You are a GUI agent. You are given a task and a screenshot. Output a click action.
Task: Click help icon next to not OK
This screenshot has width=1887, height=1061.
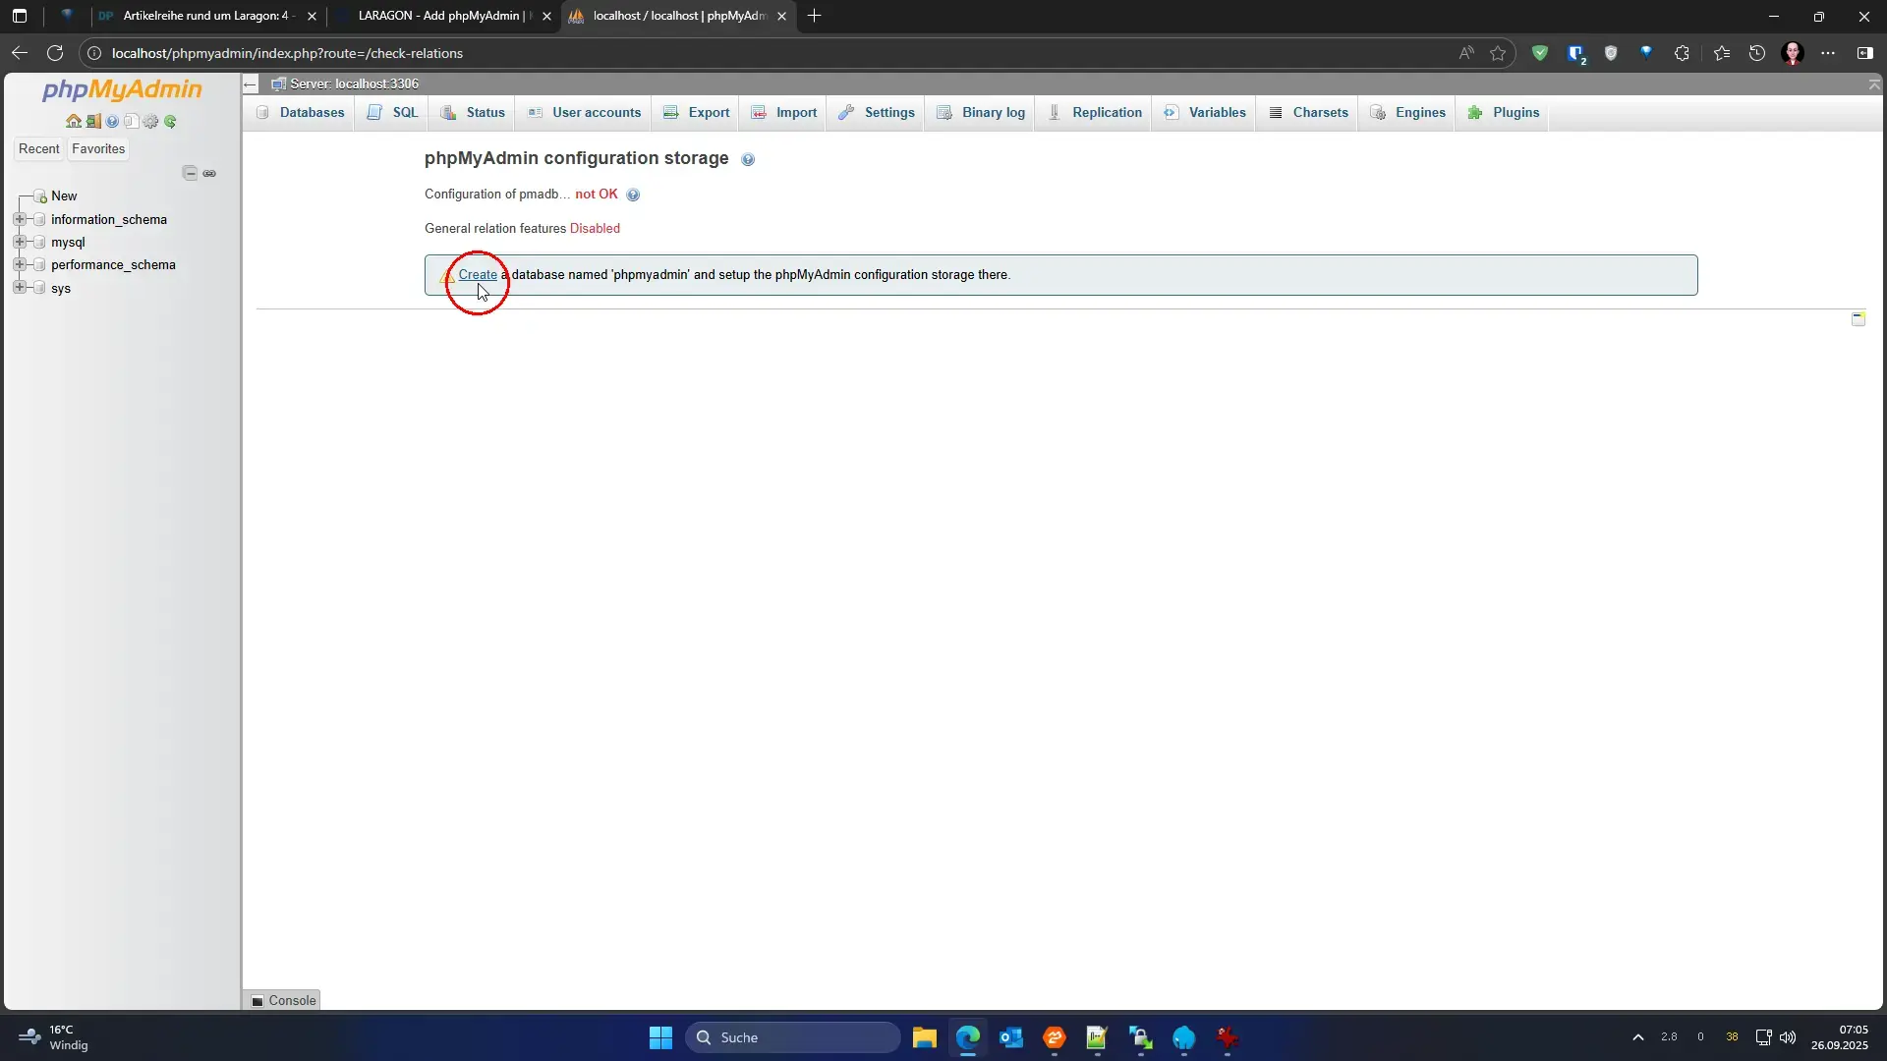633,195
